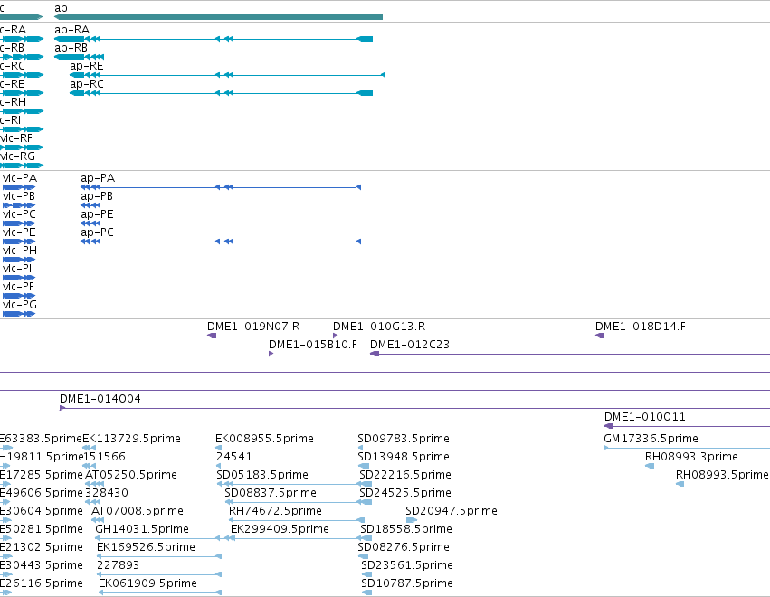Click the AT05250.5prime EST label
Viewport: 770px width, 597px height.
(131, 475)
